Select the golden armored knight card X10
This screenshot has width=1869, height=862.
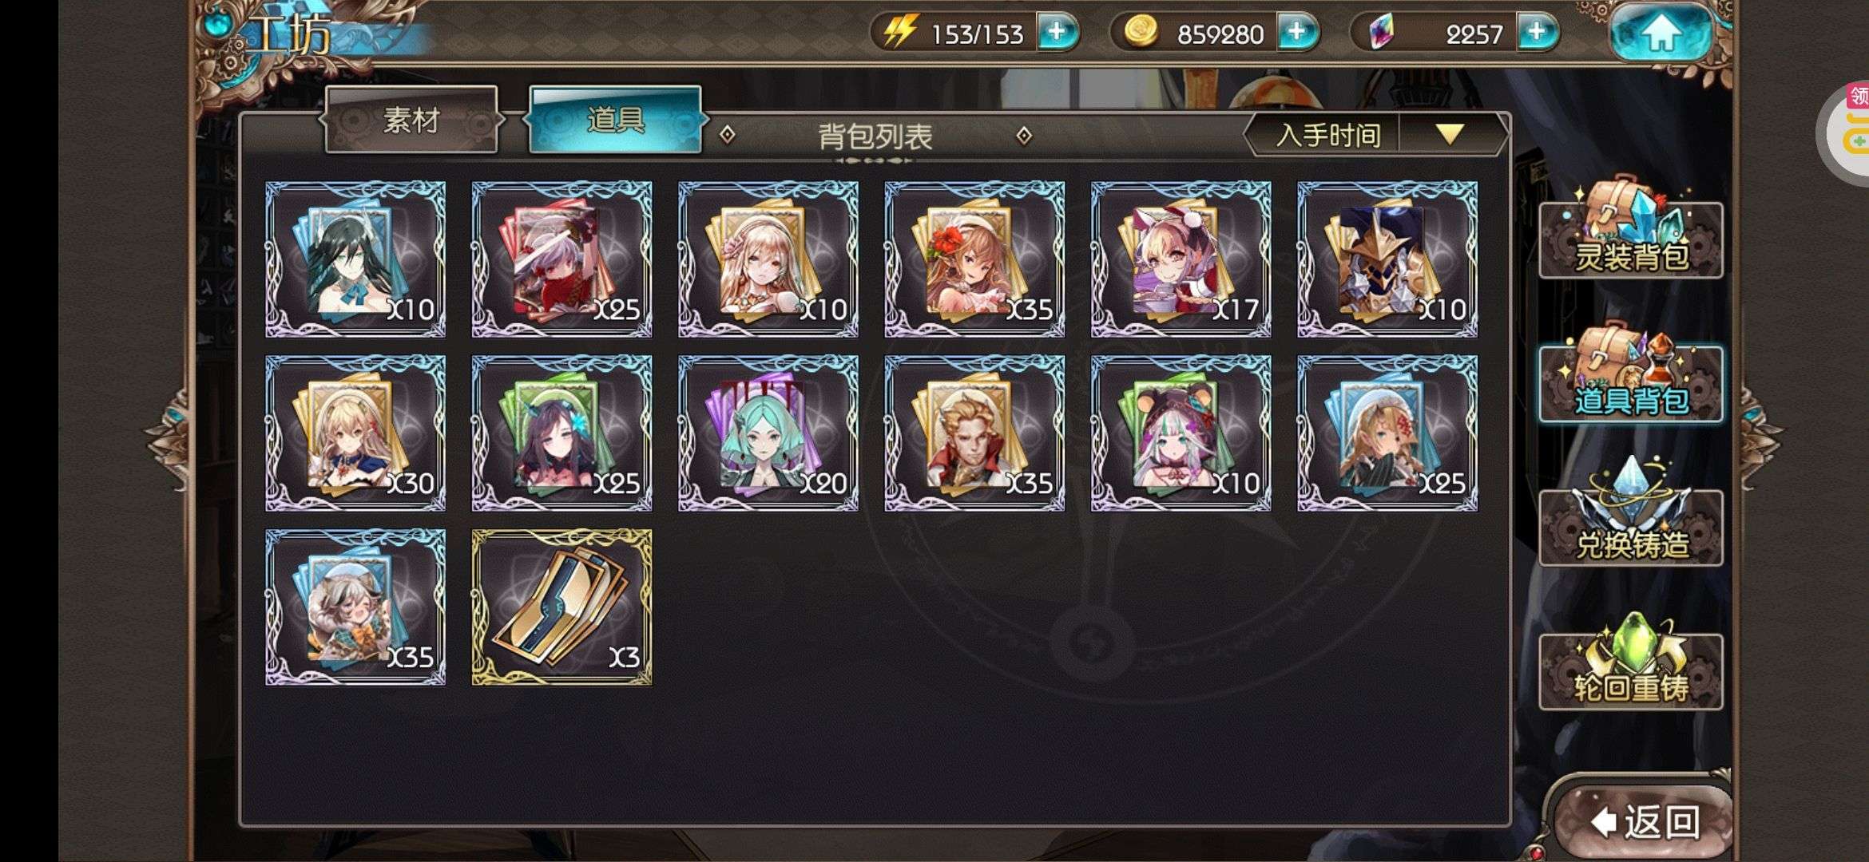click(x=1387, y=259)
